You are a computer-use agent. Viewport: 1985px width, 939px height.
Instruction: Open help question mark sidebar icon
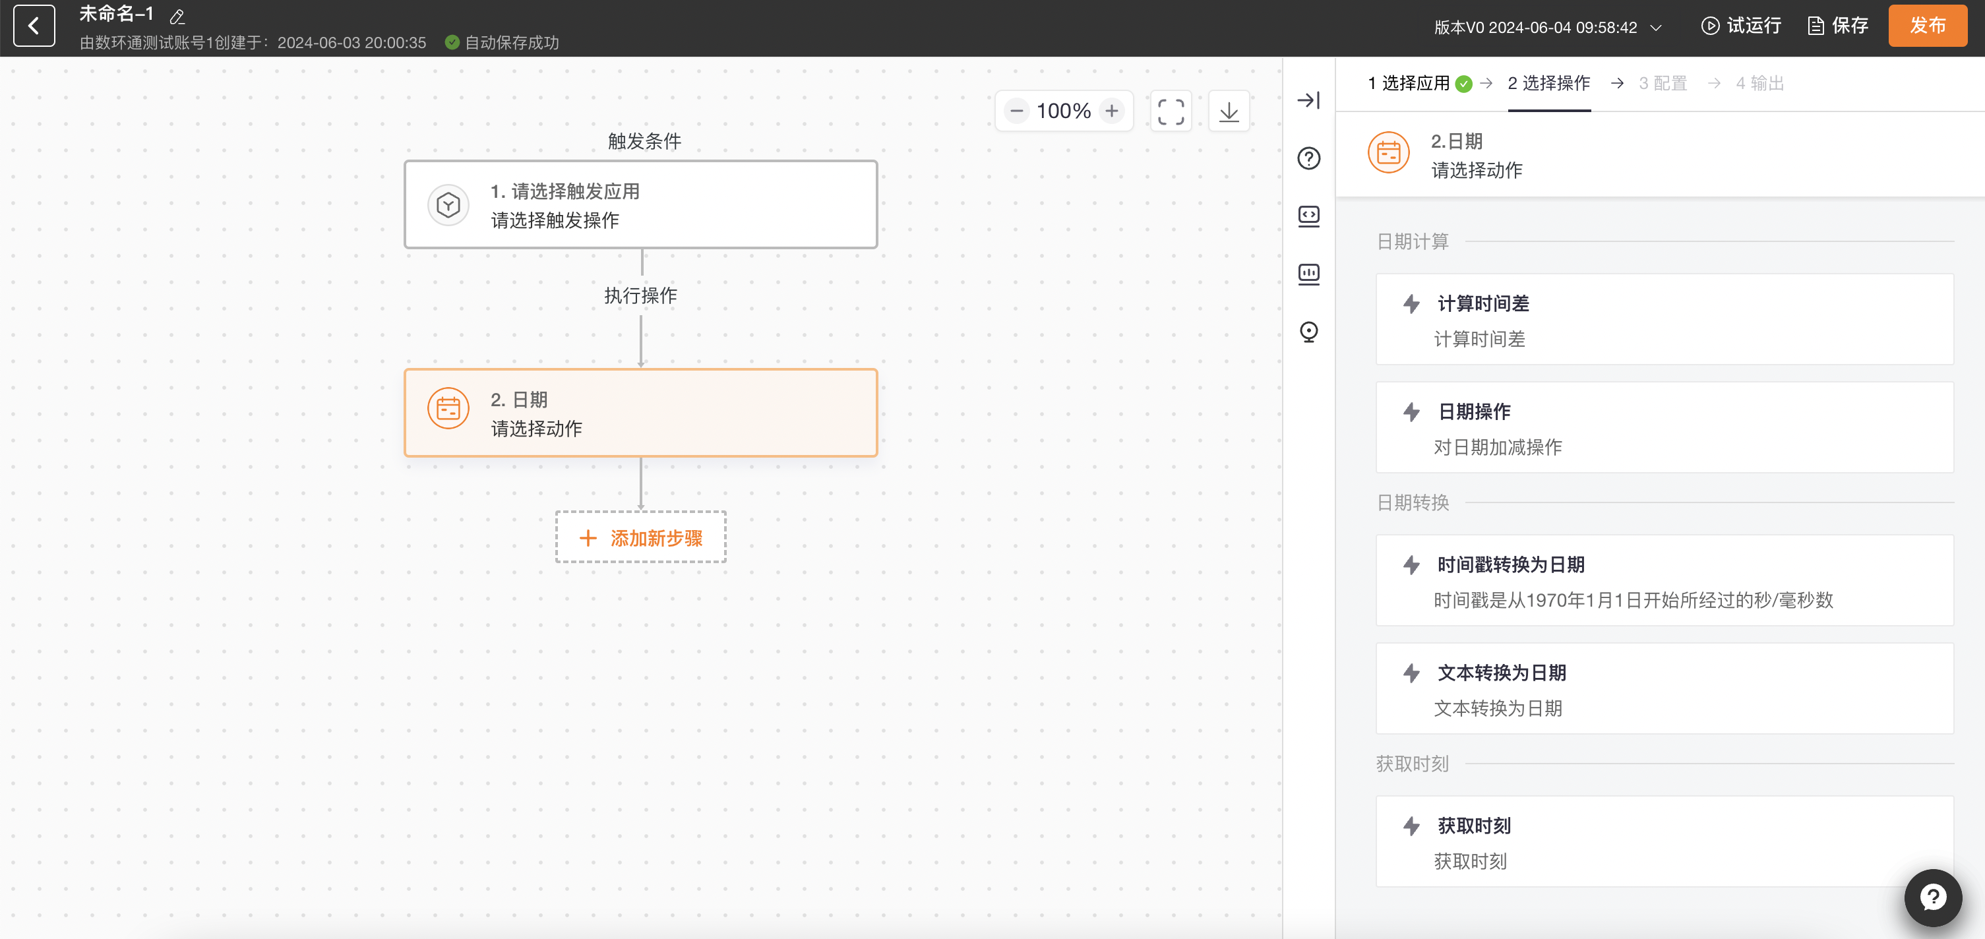[1308, 158]
